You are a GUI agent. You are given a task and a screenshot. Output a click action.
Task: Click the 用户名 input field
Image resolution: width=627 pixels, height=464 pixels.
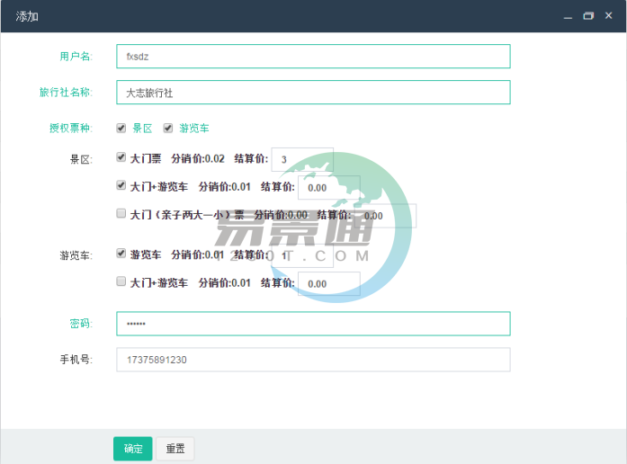(x=313, y=57)
